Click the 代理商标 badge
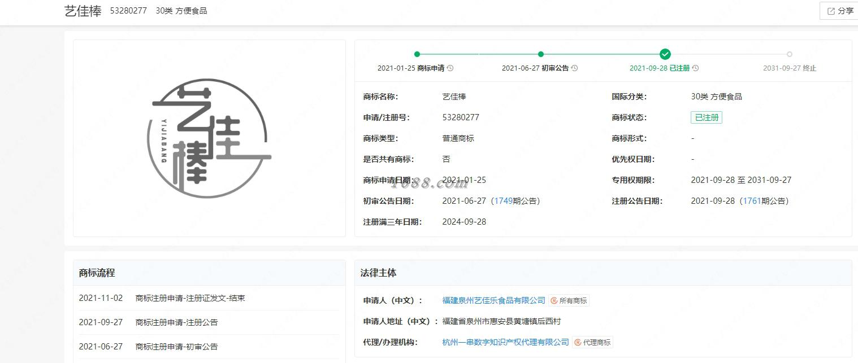This screenshot has height=363, width=858. pos(593,342)
